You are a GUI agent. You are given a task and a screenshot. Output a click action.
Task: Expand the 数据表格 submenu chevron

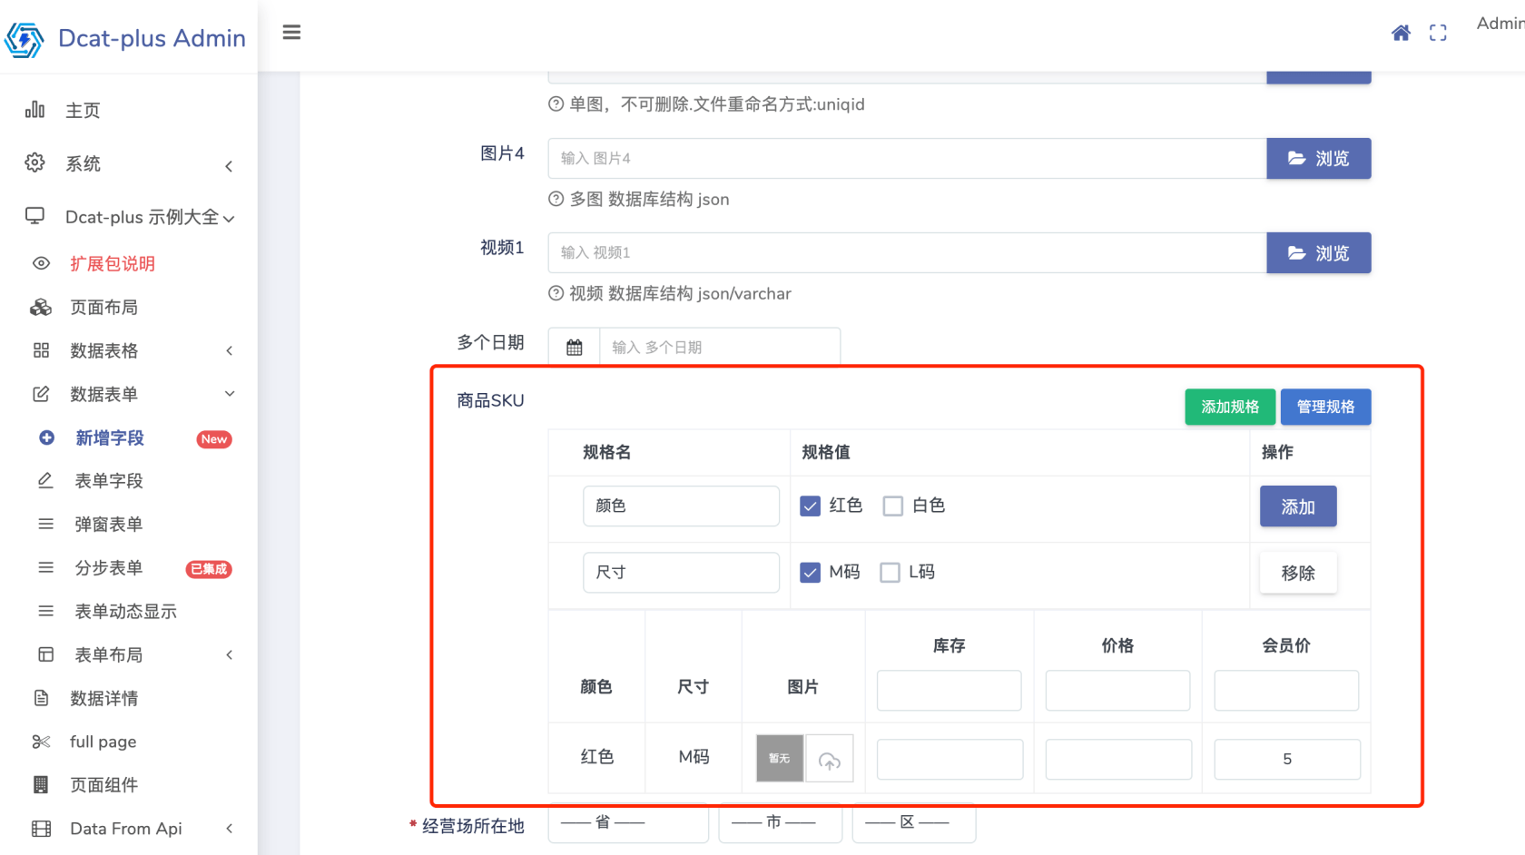click(x=229, y=350)
